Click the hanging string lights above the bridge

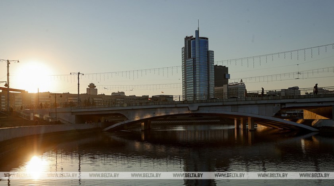tap(270, 59)
